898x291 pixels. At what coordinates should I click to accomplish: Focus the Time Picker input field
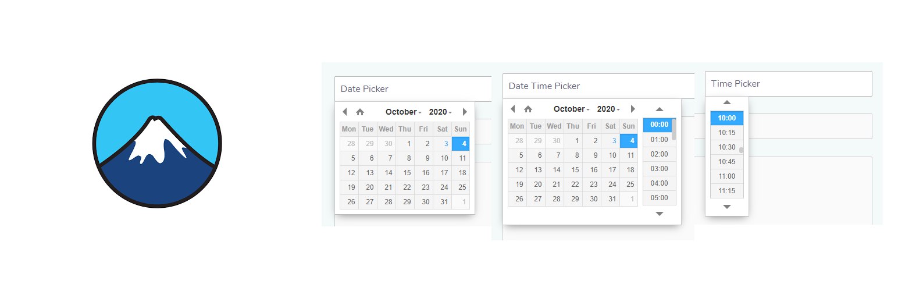pyautogui.click(x=788, y=84)
